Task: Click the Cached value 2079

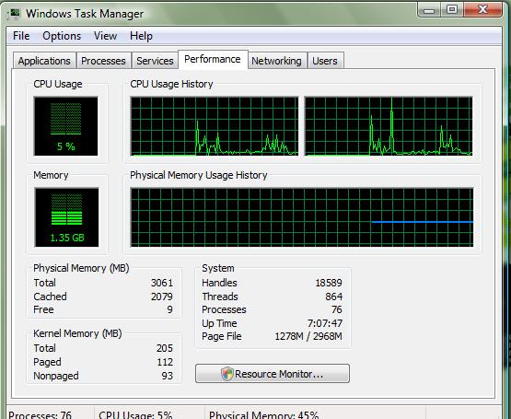Action: click(x=162, y=297)
